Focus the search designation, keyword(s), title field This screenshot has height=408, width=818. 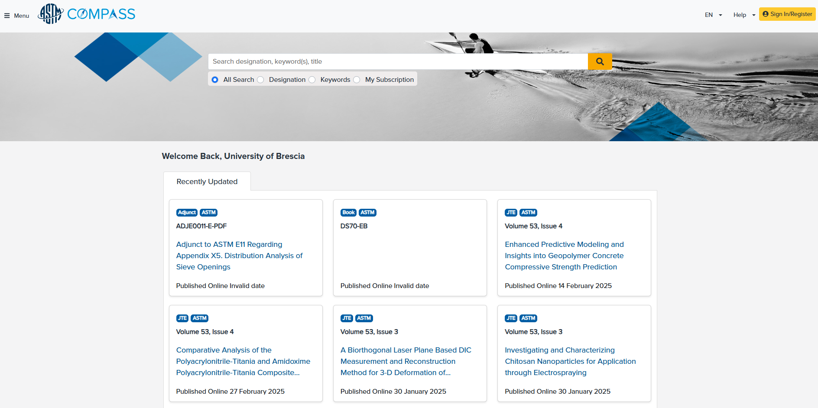(x=398, y=62)
